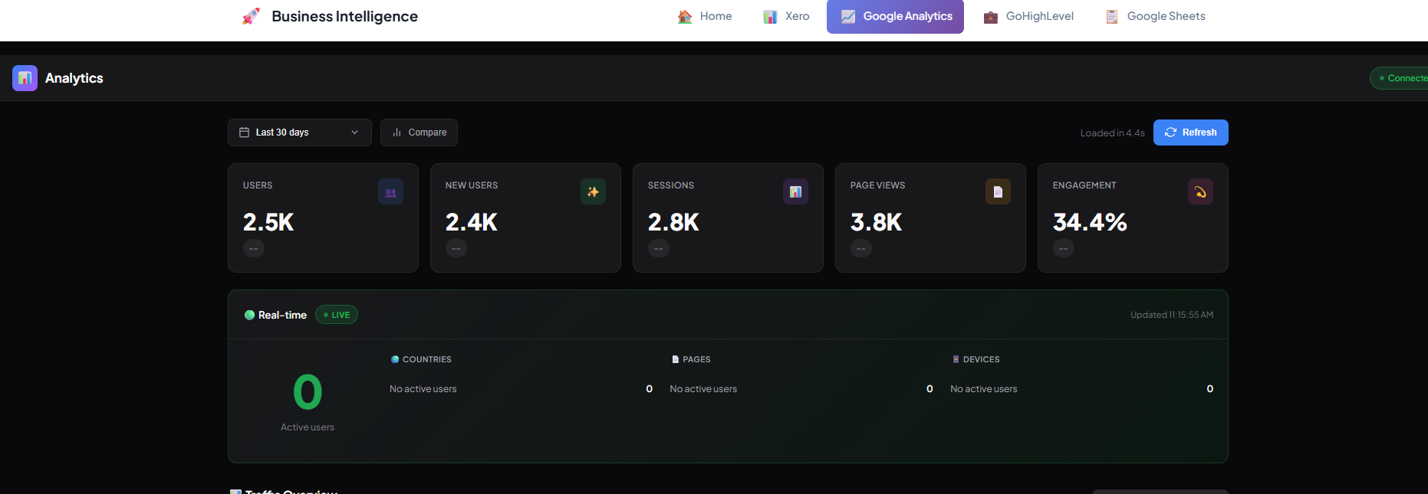Open the Google Sheets tab

(1155, 16)
